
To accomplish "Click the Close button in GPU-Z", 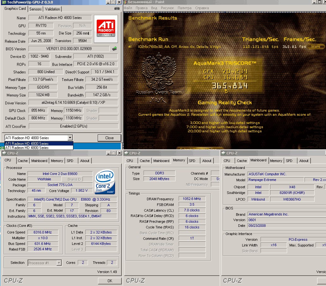I will (x=109, y=138).
